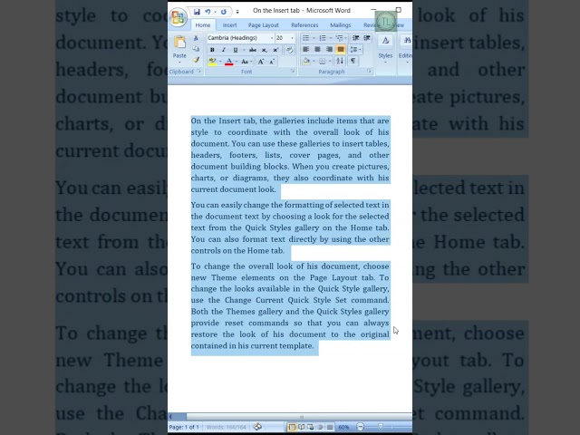Click the zoom out minus button
This screenshot has height=435, width=580.
click(x=361, y=427)
